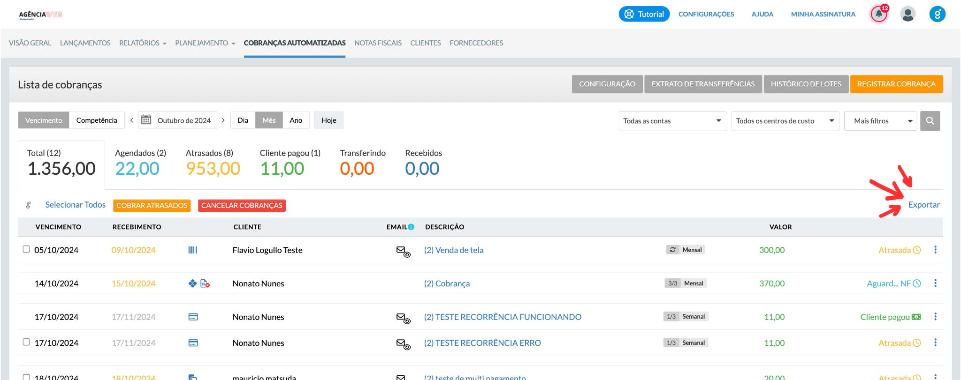The height and width of the screenshot is (380, 961).
Task: Expand the Todas as contas dropdown
Action: [x=672, y=121]
